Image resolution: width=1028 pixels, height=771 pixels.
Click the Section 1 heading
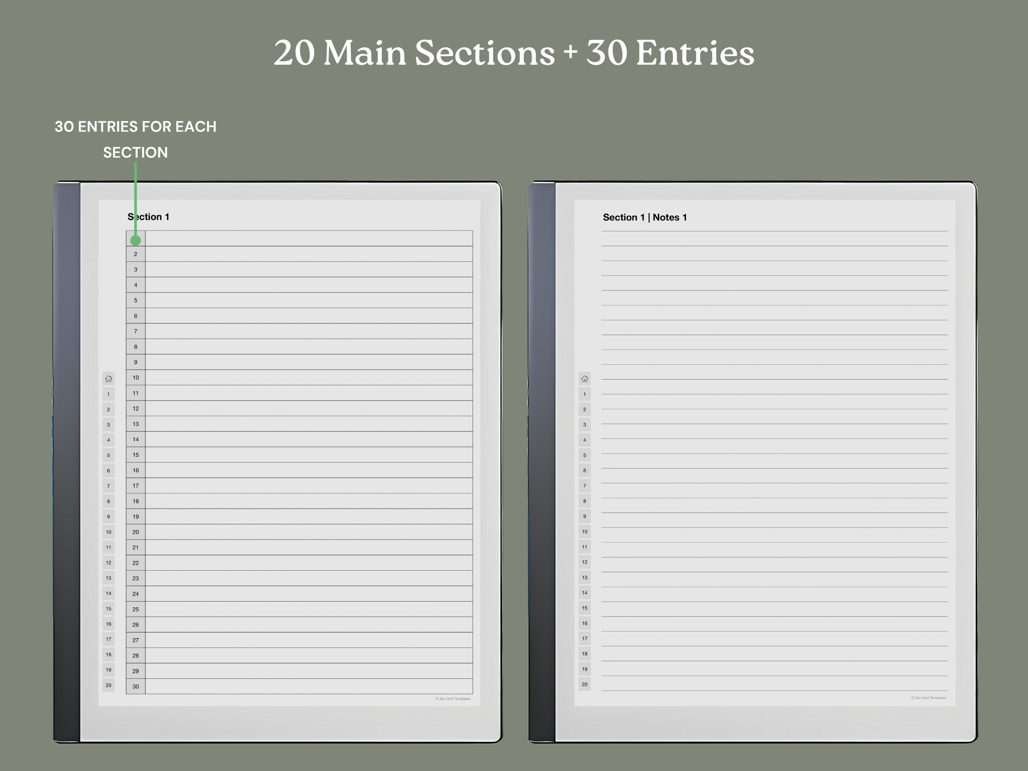pyautogui.click(x=148, y=217)
